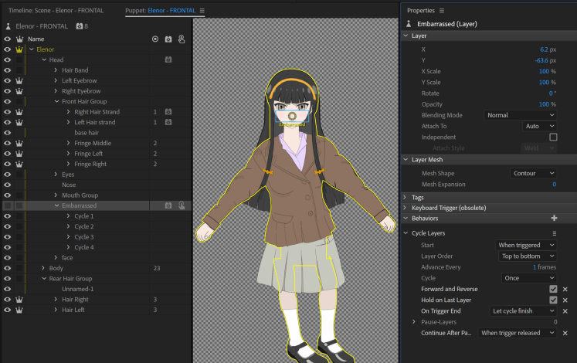Open the Cycle Layers behavior menu icon
The image size is (577, 363).
click(x=553, y=232)
